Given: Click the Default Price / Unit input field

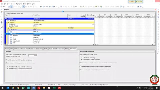Looking at the screenshot, I should coord(33,55).
